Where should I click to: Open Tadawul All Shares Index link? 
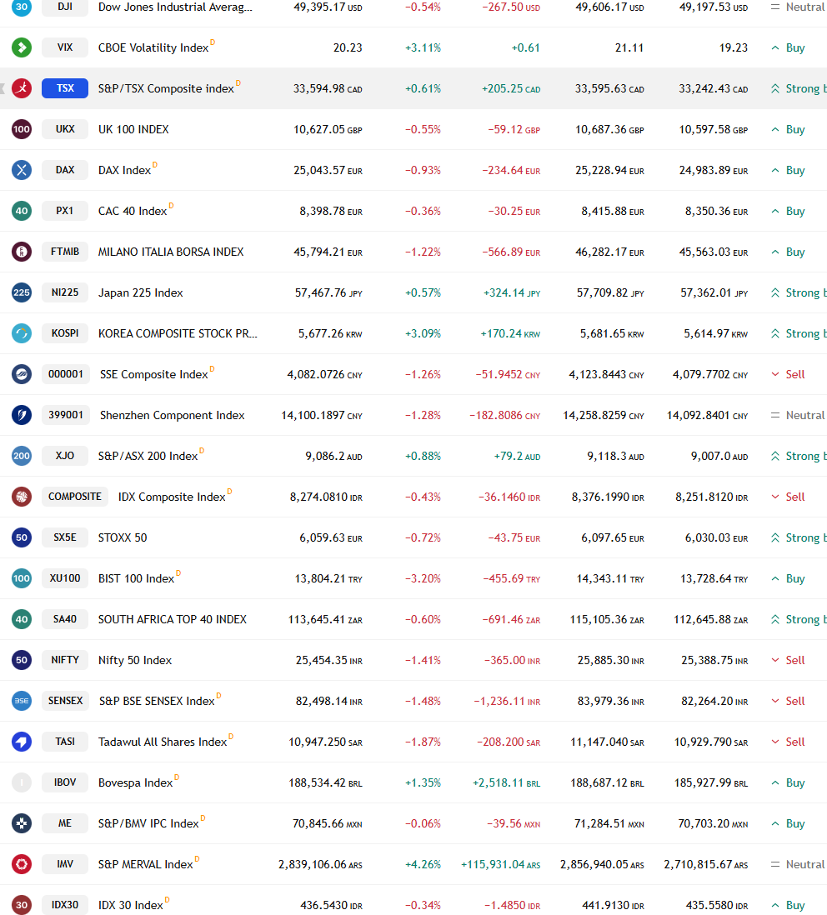tap(163, 742)
